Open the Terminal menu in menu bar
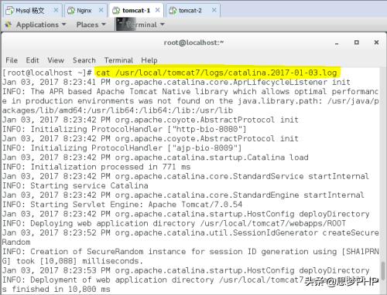The image size is (387, 295). click(x=118, y=60)
